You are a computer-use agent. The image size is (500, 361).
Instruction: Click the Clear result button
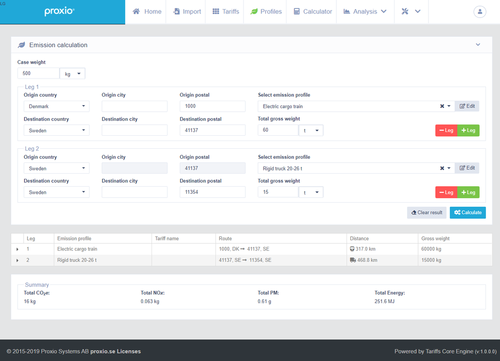coord(426,213)
